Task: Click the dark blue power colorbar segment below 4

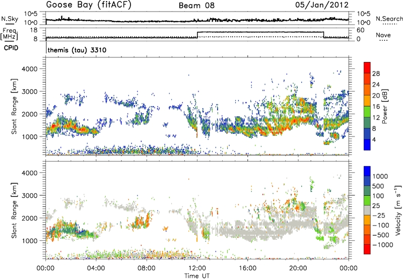Action: [x=367, y=145]
